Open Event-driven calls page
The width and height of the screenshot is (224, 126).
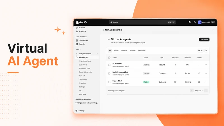point(85,72)
